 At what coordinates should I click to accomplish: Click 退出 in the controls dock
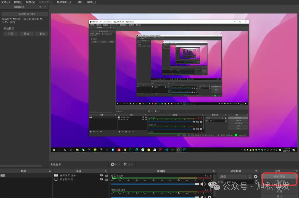(279, 196)
